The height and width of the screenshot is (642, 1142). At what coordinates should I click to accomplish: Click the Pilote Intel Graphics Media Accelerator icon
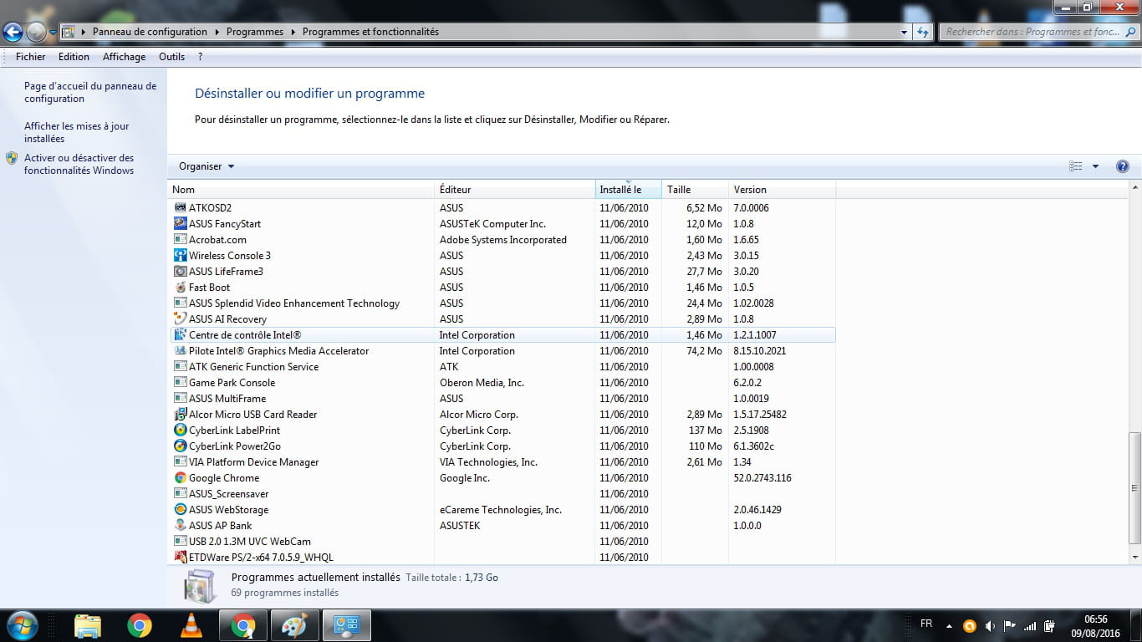180,350
